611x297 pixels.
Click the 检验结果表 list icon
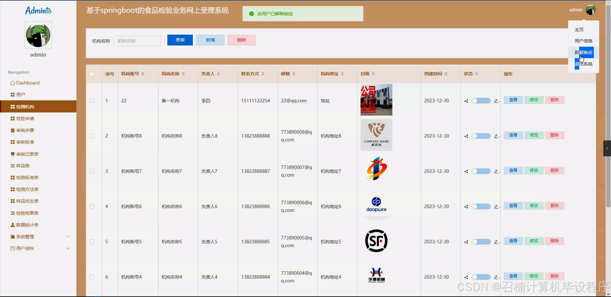[13, 213]
